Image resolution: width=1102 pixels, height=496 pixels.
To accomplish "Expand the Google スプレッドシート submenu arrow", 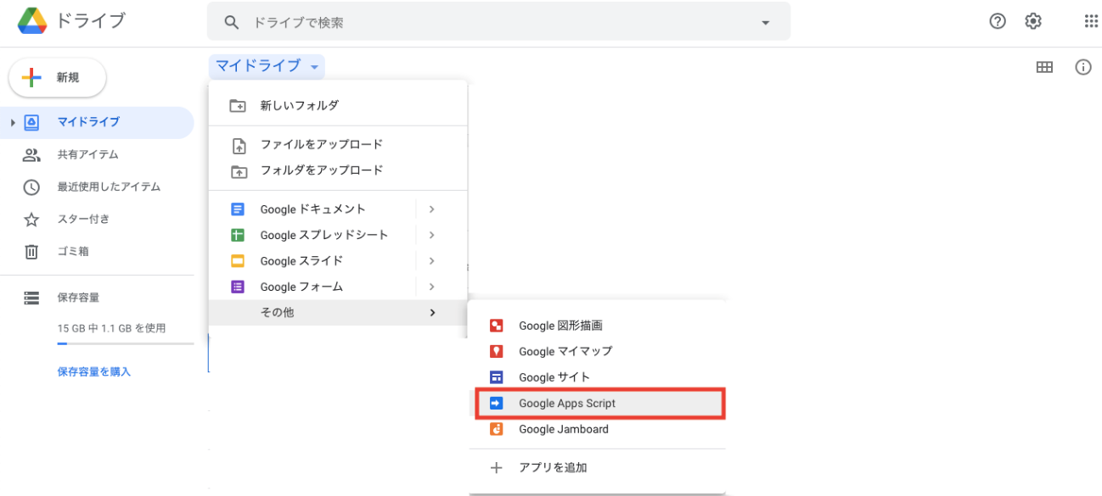I will pos(432,235).
